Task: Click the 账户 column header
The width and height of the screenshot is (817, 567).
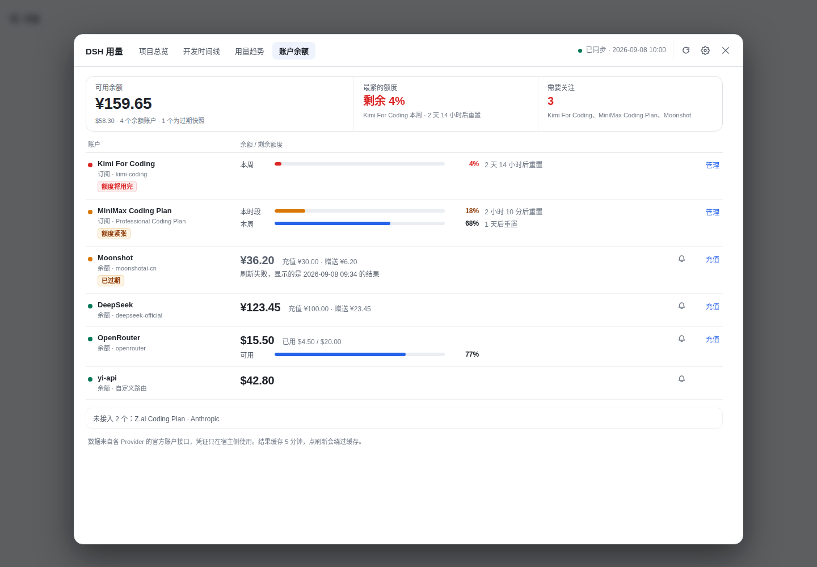Action: [94, 145]
